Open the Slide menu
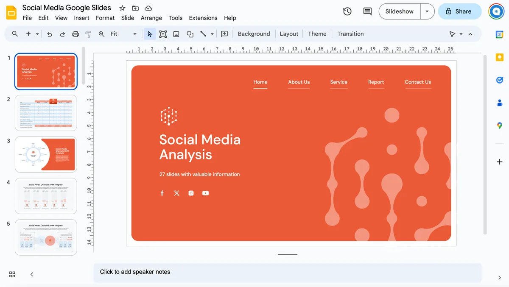Image resolution: width=509 pixels, height=287 pixels. [128, 18]
